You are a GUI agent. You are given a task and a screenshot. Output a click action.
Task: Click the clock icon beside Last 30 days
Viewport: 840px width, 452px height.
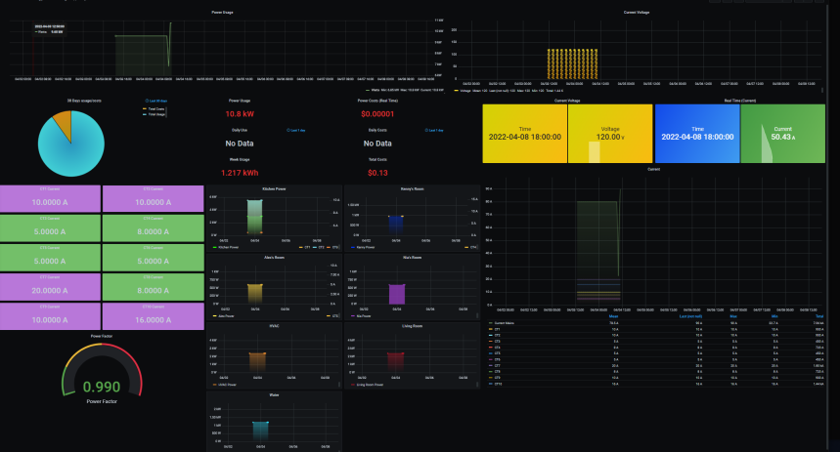click(x=146, y=101)
